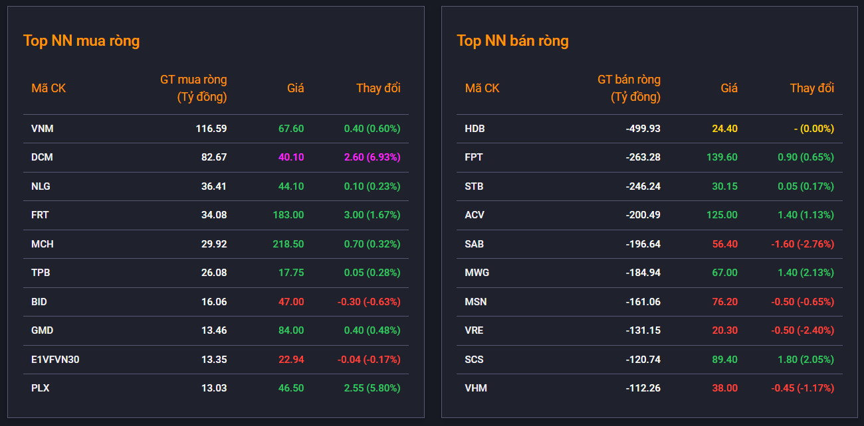Select the HDB ticker in net sell table

(475, 129)
